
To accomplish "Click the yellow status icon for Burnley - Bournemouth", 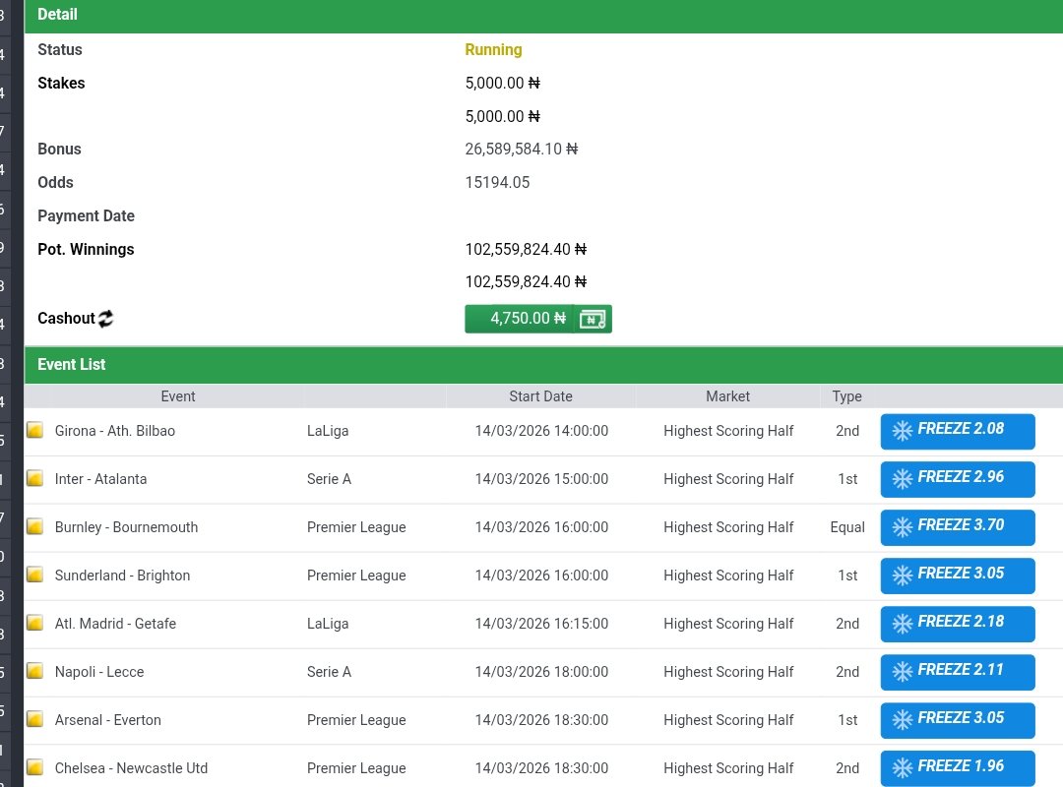I will (34, 526).
